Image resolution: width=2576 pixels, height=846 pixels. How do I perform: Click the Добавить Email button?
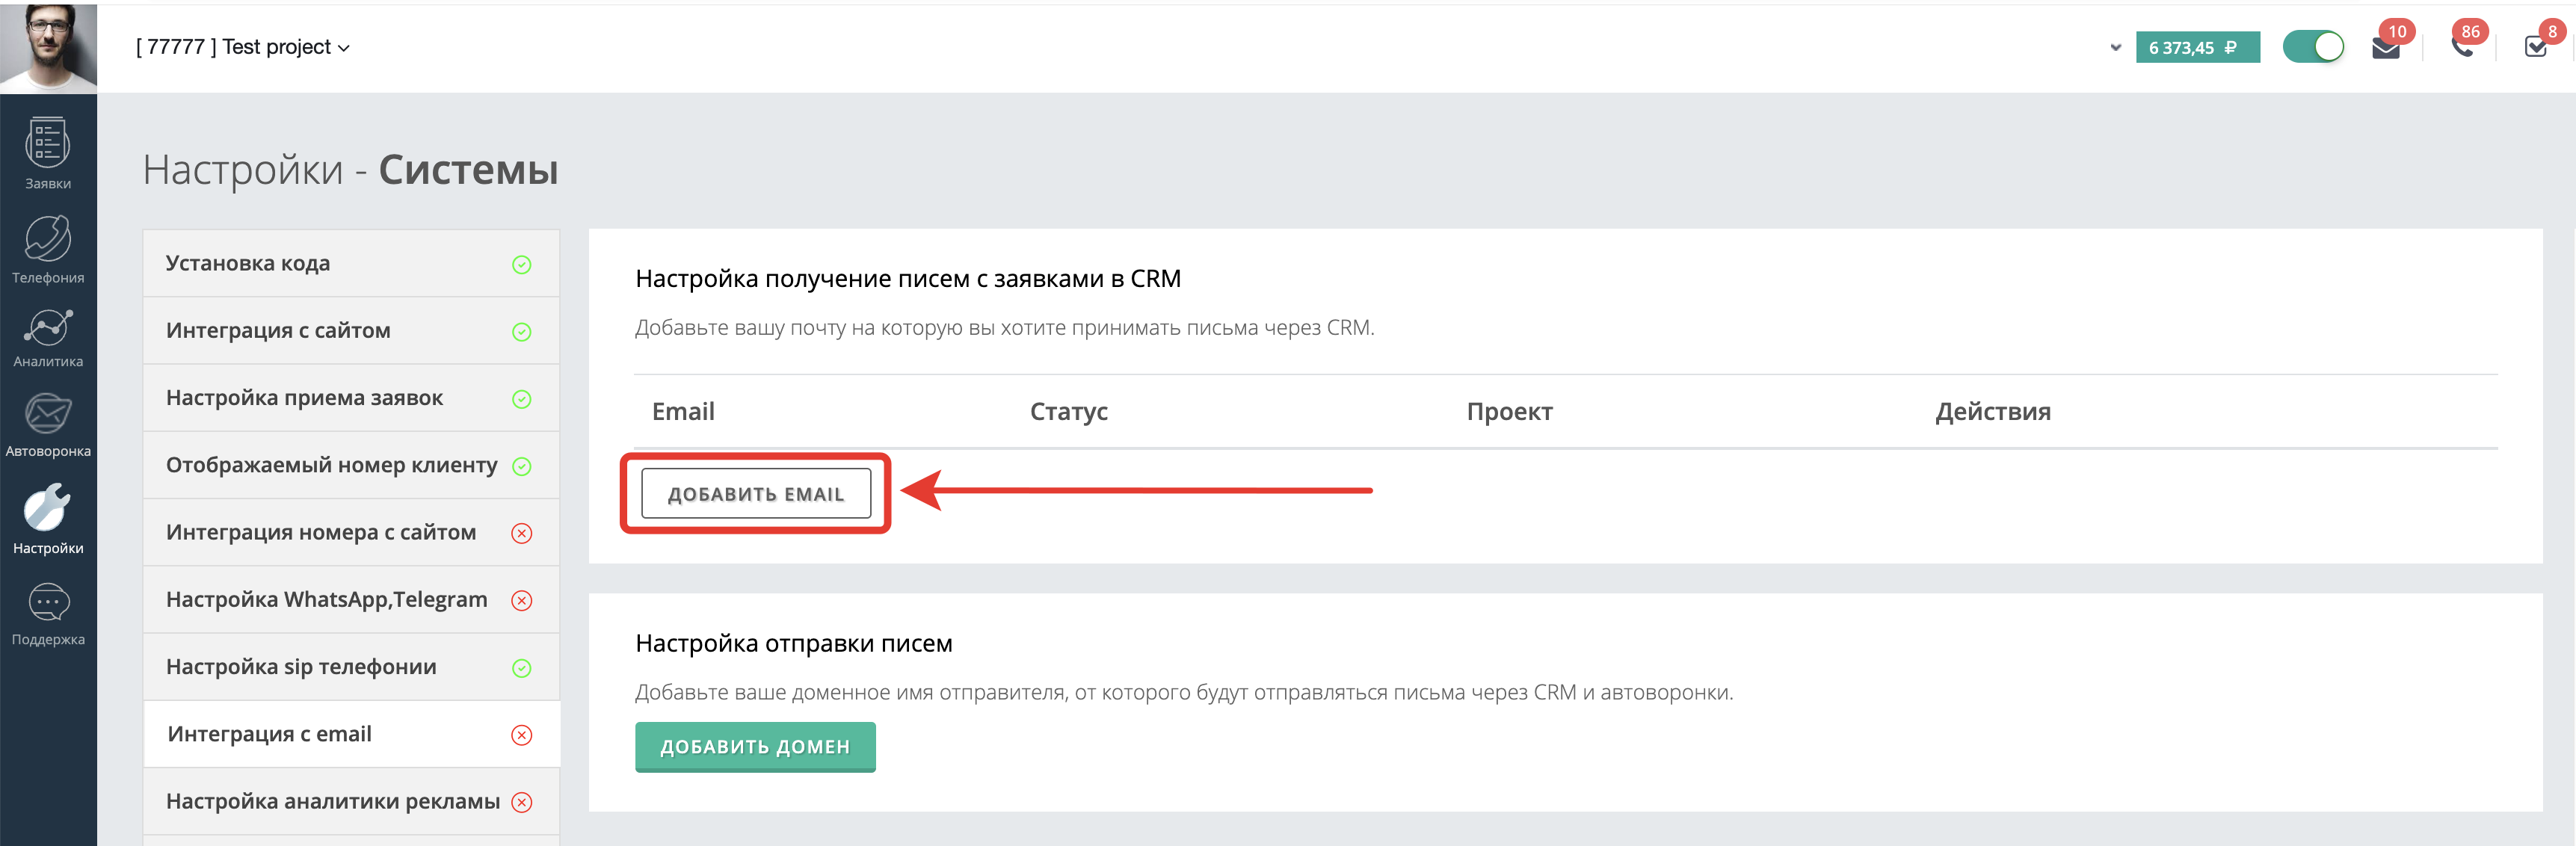coord(756,493)
